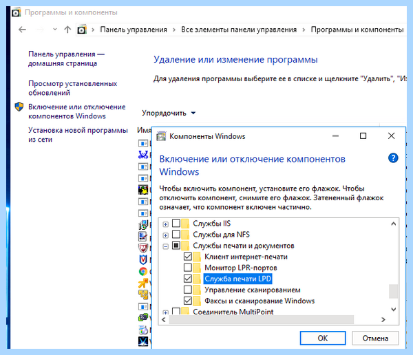Select the blue skull-and-crossbones program icon

pos(143,155)
